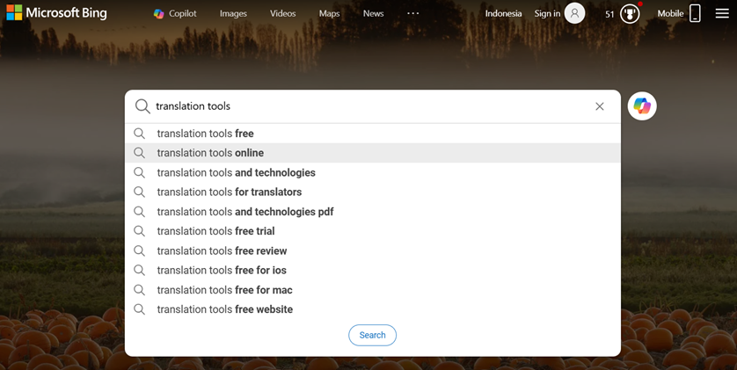737x370 pixels.
Task: Choose suggestion 'translation tools online'
Action: (x=210, y=153)
